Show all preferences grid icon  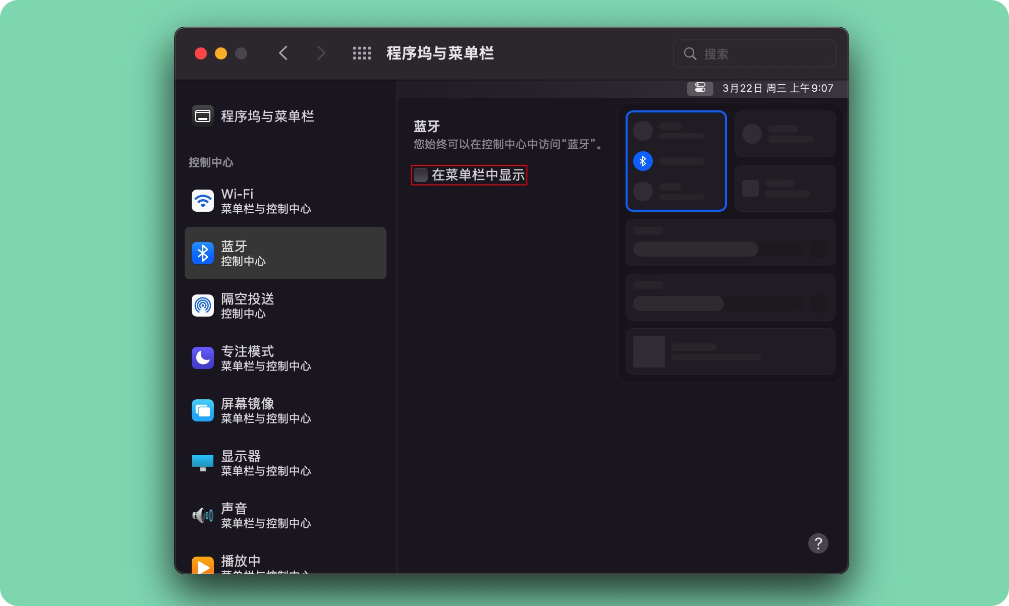pyautogui.click(x=362, y=53)
